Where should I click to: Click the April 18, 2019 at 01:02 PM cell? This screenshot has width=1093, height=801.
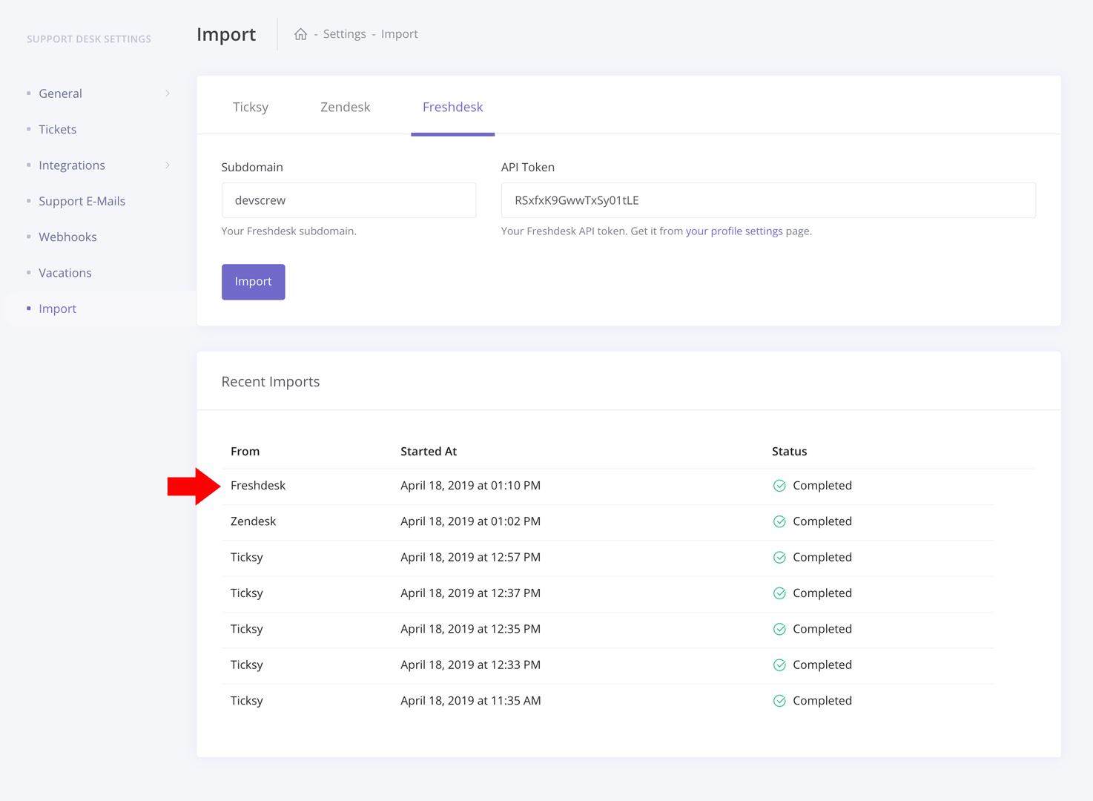point(470,521)
